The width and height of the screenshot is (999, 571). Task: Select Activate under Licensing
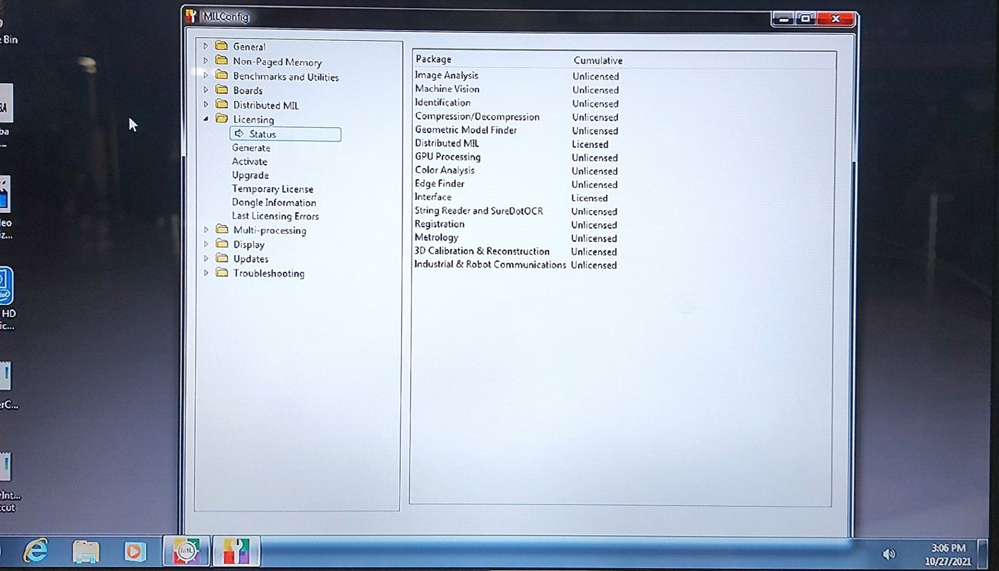[x=250, y=162]
